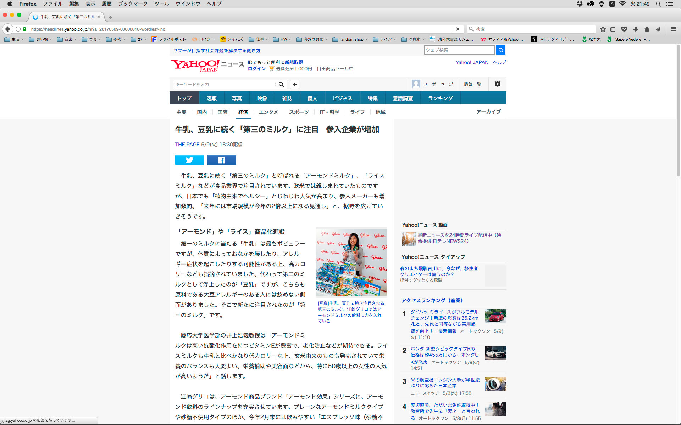Bookmark this page with the star icon

(603, 29)
